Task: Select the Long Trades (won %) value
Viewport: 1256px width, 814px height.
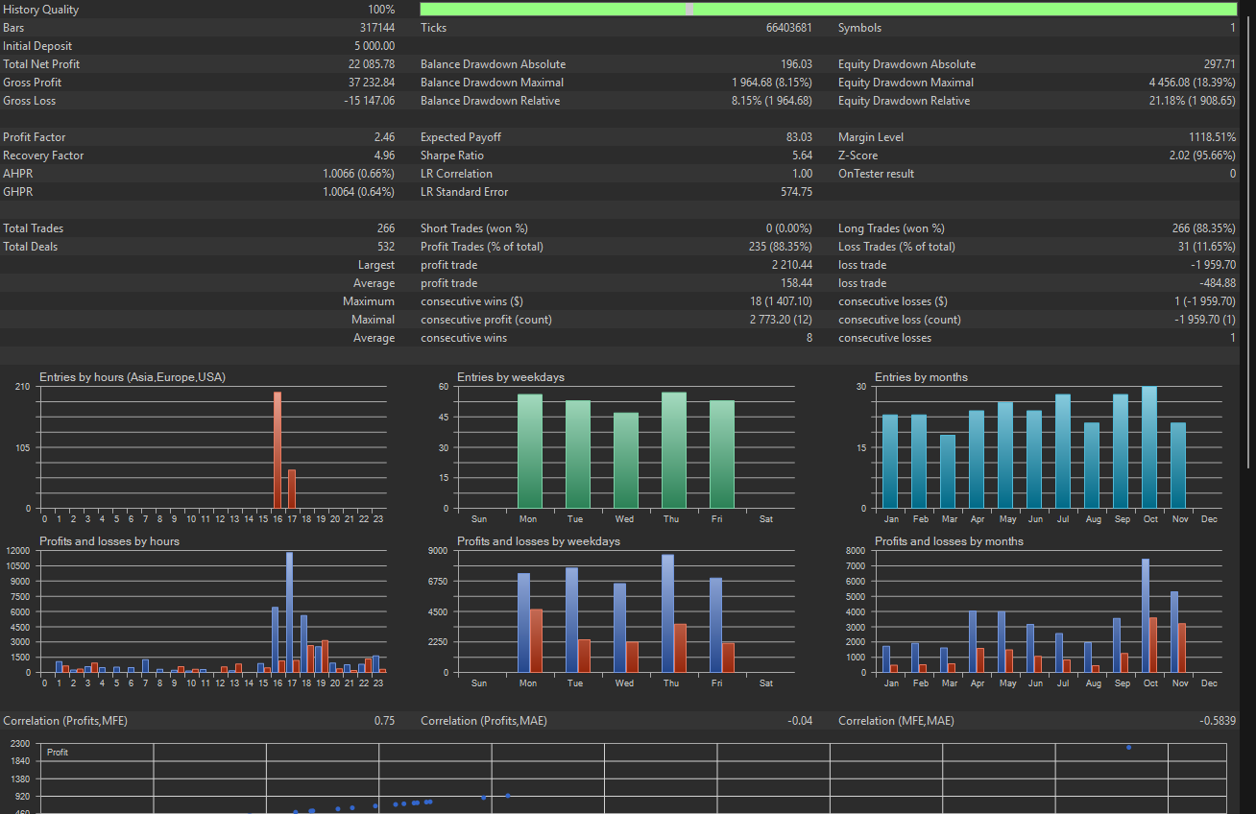Action: [x=1203, y=228]
